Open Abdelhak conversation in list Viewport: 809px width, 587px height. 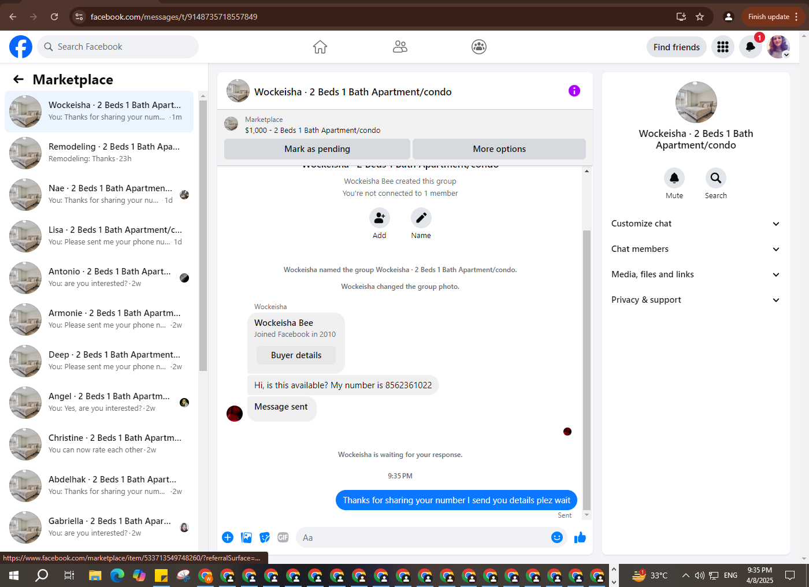pos(99,486)
